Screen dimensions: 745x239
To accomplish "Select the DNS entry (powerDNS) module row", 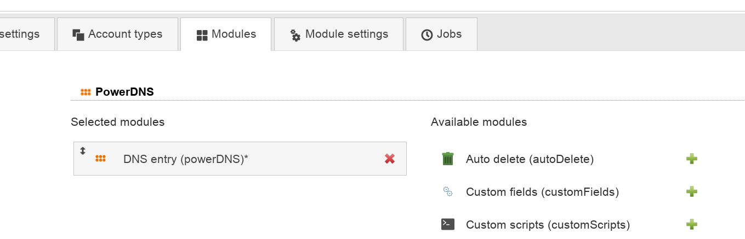I will point(240,159).
